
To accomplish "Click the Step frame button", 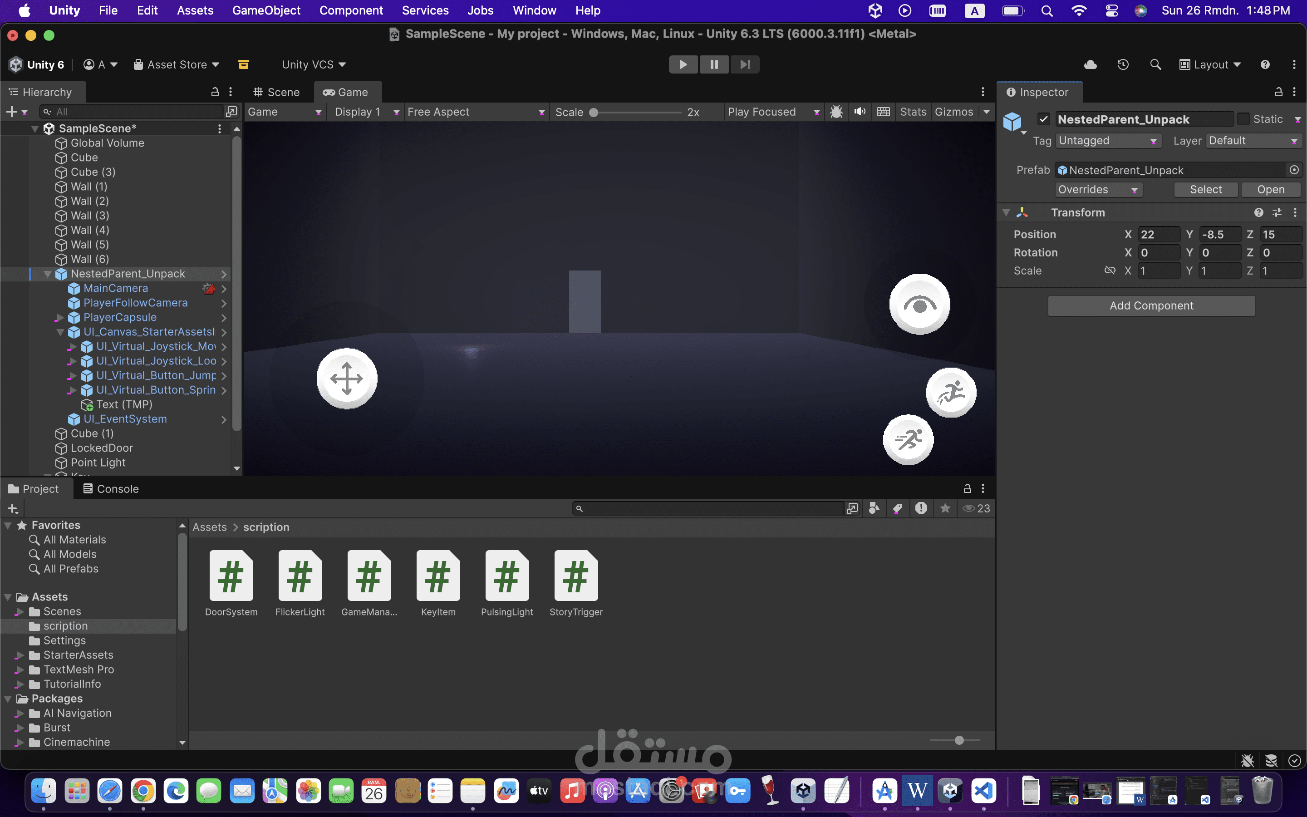I will 745,64.
